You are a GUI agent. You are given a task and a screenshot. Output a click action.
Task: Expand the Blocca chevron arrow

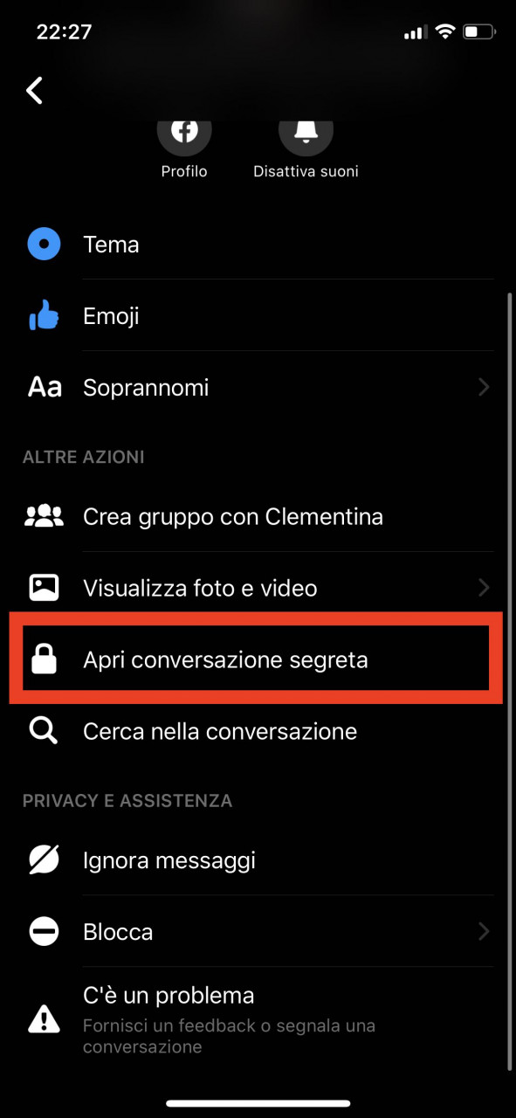point(485,933)
